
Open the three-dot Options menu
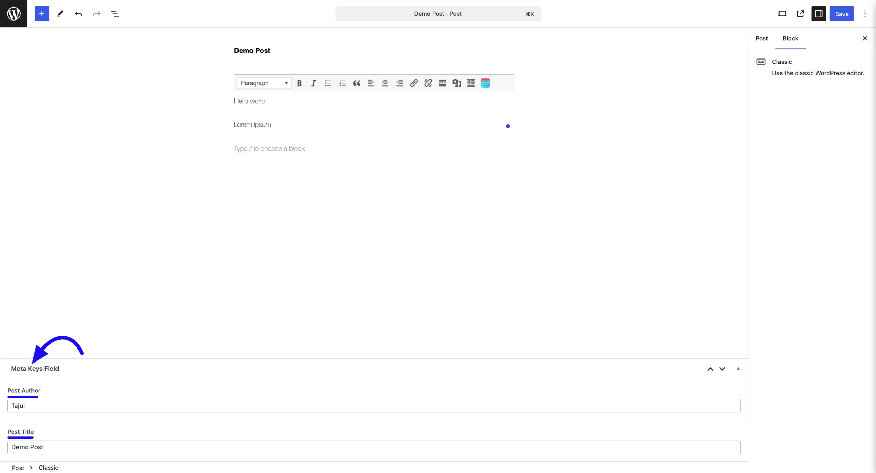865,14
